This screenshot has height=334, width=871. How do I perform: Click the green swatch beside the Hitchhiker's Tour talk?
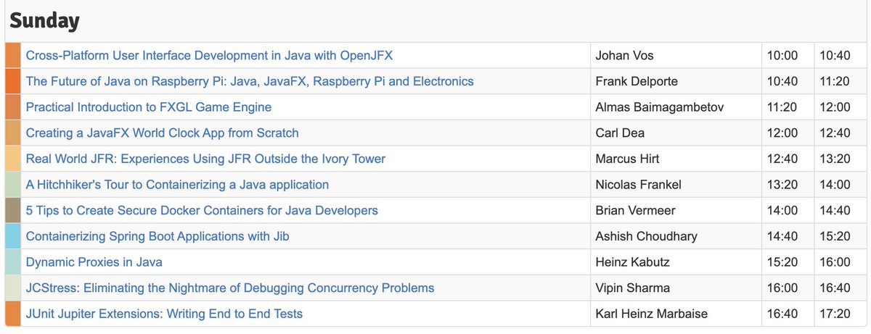pyautogui.click(x=13, y=185)
